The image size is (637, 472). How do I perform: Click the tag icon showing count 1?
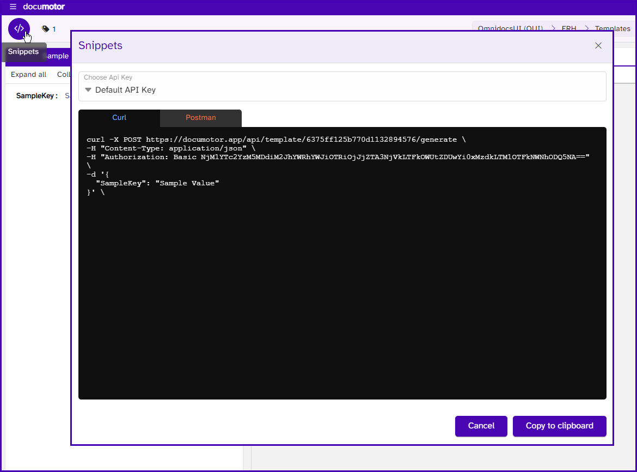pyautogui.click(x=45, y=29)
